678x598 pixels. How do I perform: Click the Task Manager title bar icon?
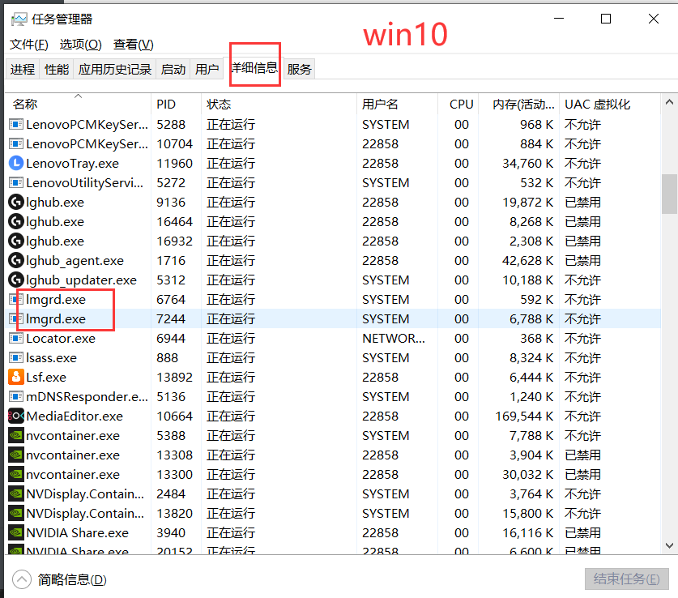pyautogui.click(x=19, y=19)
